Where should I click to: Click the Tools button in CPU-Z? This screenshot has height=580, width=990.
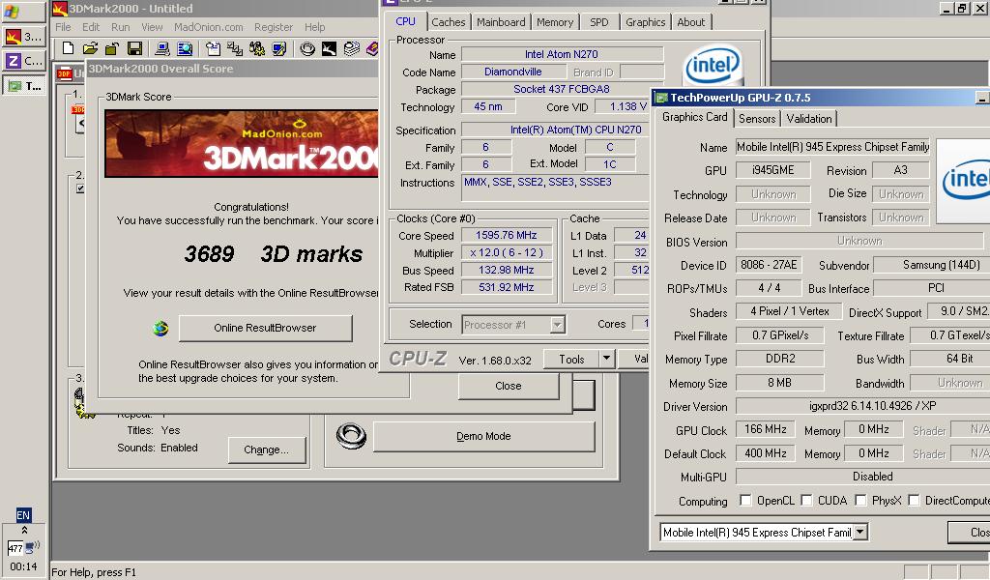coord(571,359)
